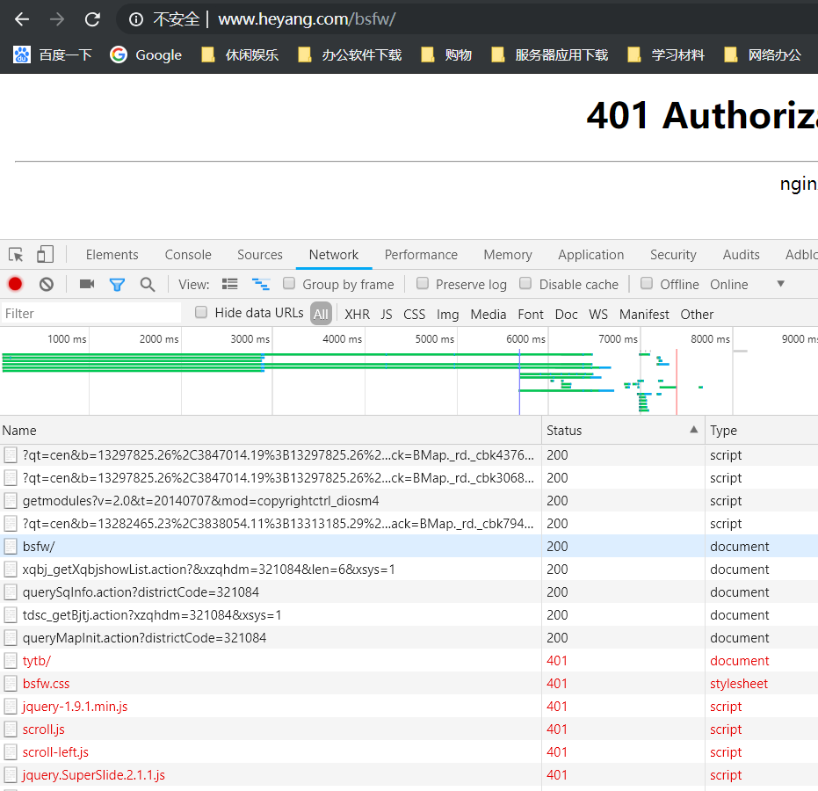Click the Name column header

tap(271, 431)
